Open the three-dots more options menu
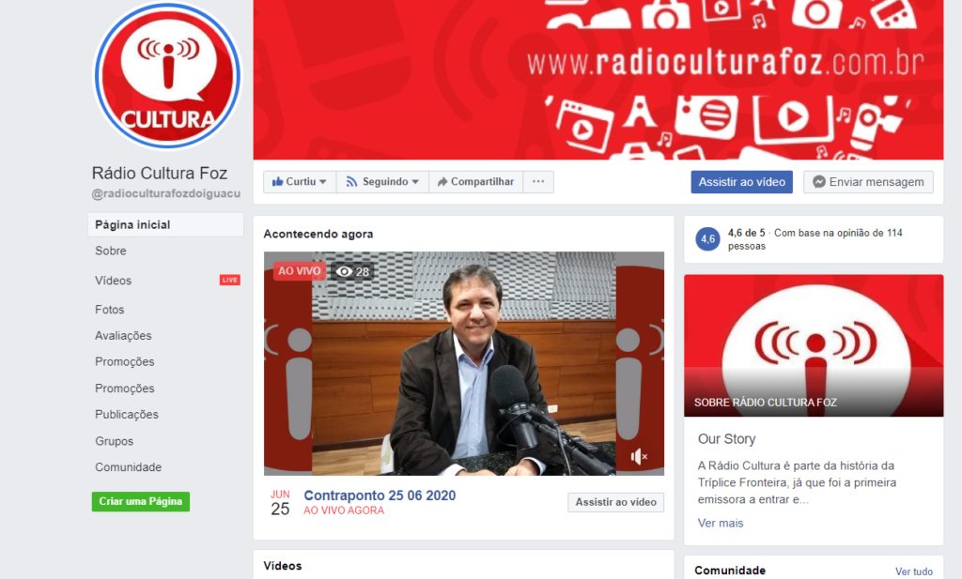The height and width of the screenshot is (579, 962). (x=538, y=182)
